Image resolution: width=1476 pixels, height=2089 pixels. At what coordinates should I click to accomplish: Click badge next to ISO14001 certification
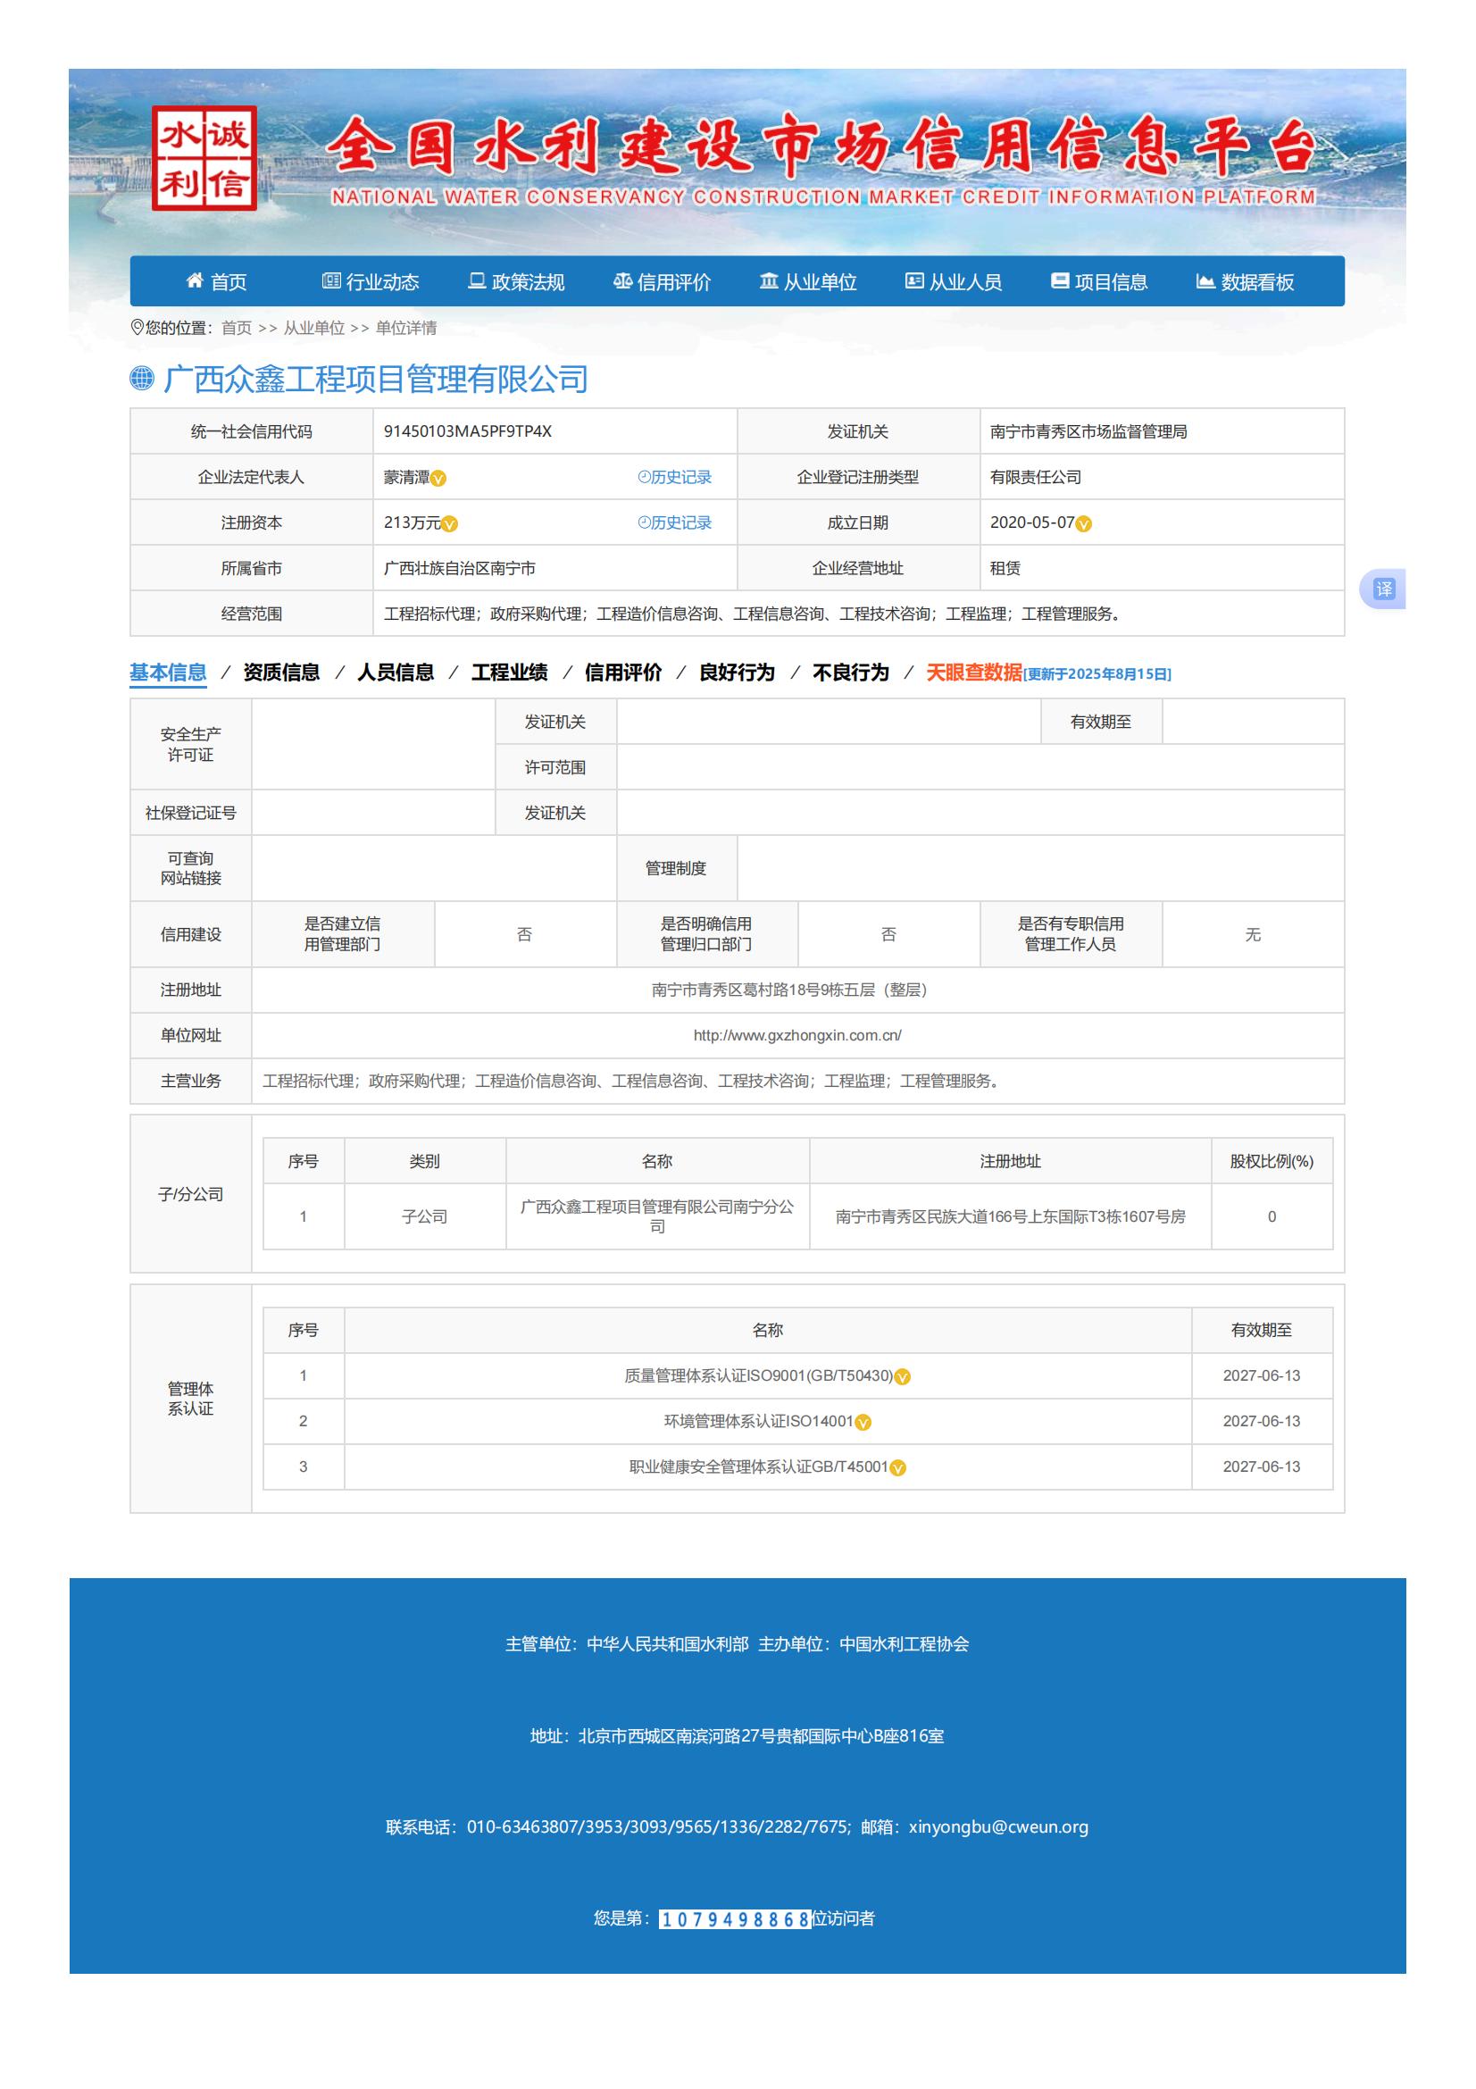(863, 1423)
